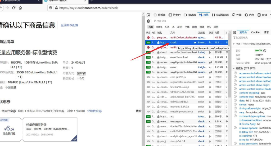Go to browser home page icon
This screenshot has height=146, width=271.
point(20,8)
